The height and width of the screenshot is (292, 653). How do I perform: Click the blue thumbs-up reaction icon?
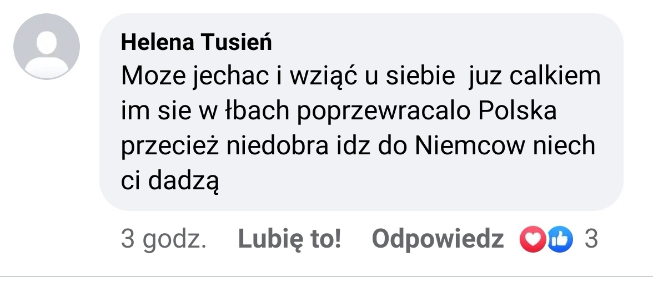click(x=560, y=240)
